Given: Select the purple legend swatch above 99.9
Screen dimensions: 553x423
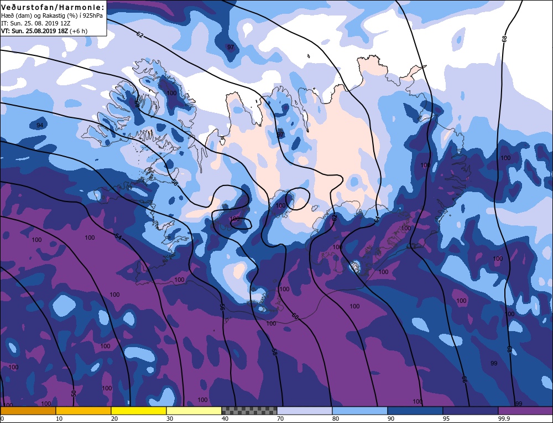Looking at the screenshot, I should pos(525,410).
